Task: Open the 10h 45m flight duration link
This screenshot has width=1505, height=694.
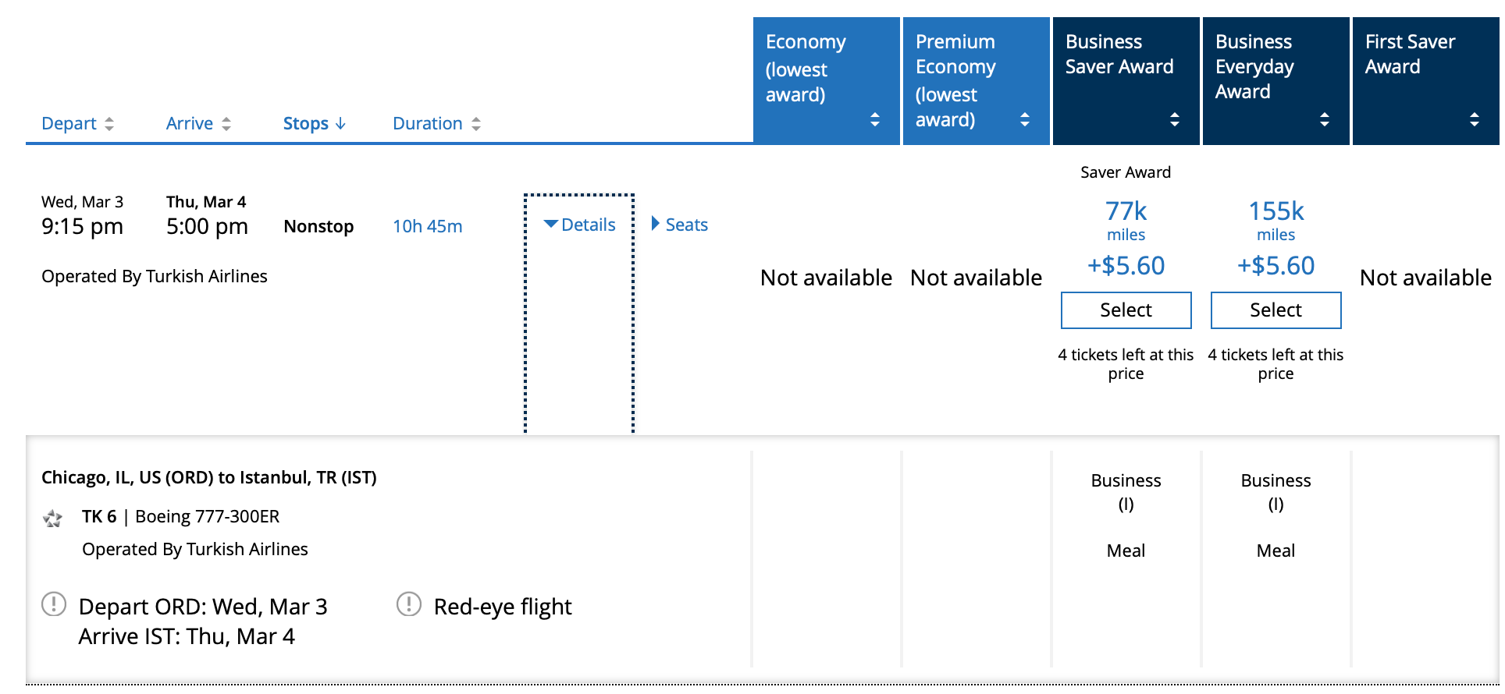Action: (x=427, y=226)
